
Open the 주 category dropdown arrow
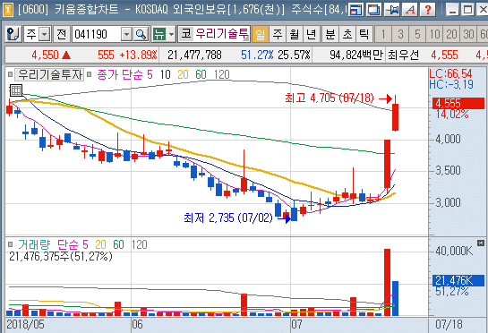pos(45,34)
